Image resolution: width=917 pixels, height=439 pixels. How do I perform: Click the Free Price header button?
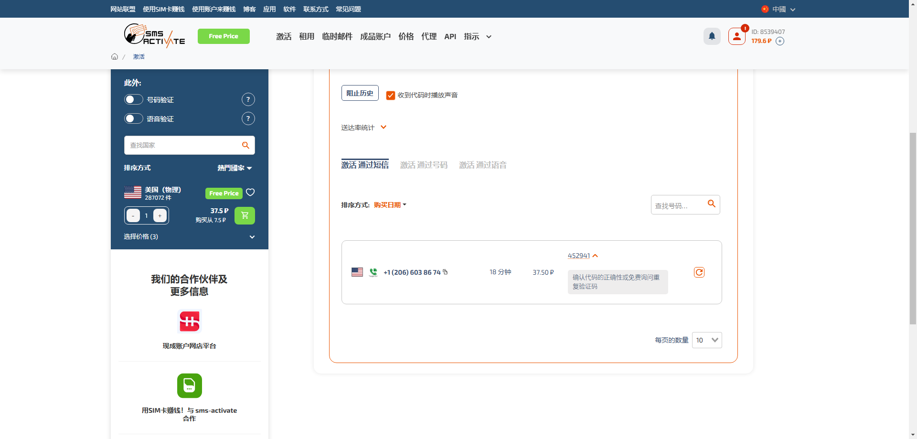(224, 36)
